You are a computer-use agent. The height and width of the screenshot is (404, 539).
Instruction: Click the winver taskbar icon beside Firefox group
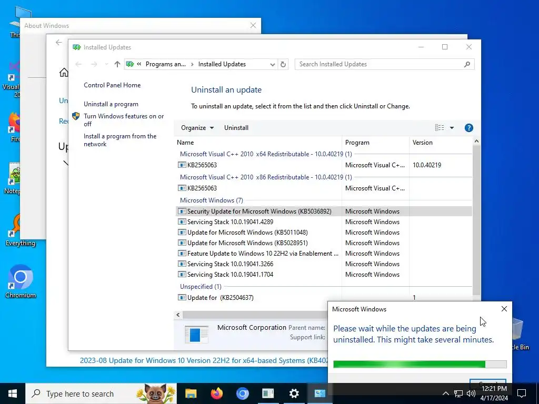(x=268, y=393)
